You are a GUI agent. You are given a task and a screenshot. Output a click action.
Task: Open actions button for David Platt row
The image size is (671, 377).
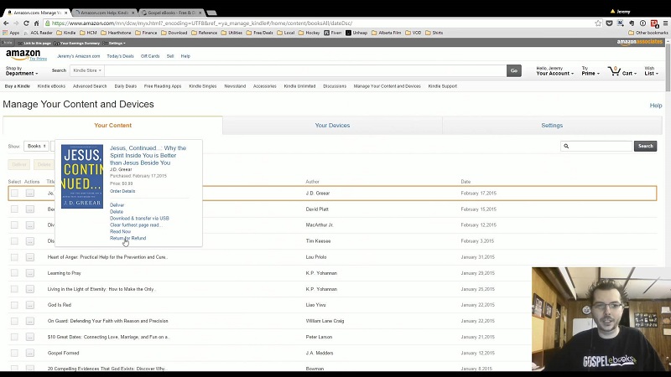(29, 209)
